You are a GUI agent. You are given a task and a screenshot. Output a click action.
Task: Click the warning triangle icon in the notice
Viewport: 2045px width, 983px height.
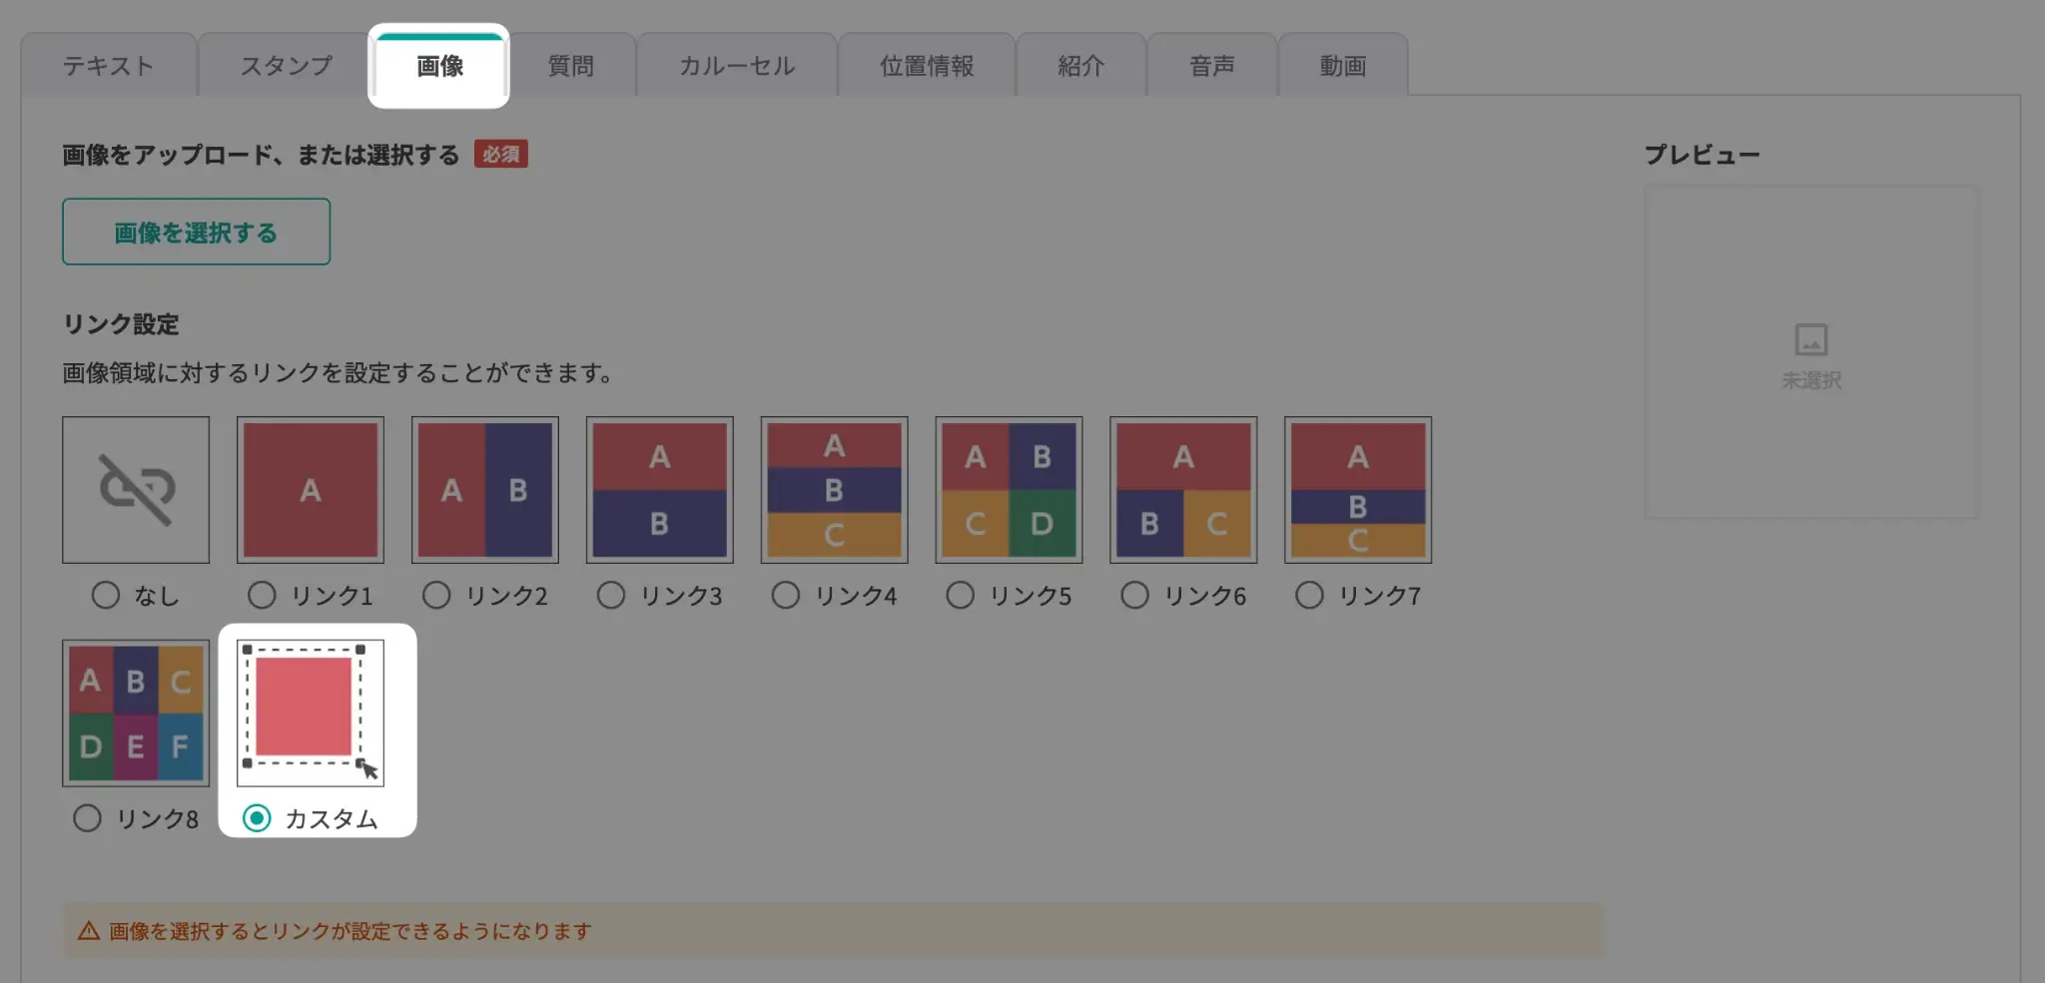point(89,931)
